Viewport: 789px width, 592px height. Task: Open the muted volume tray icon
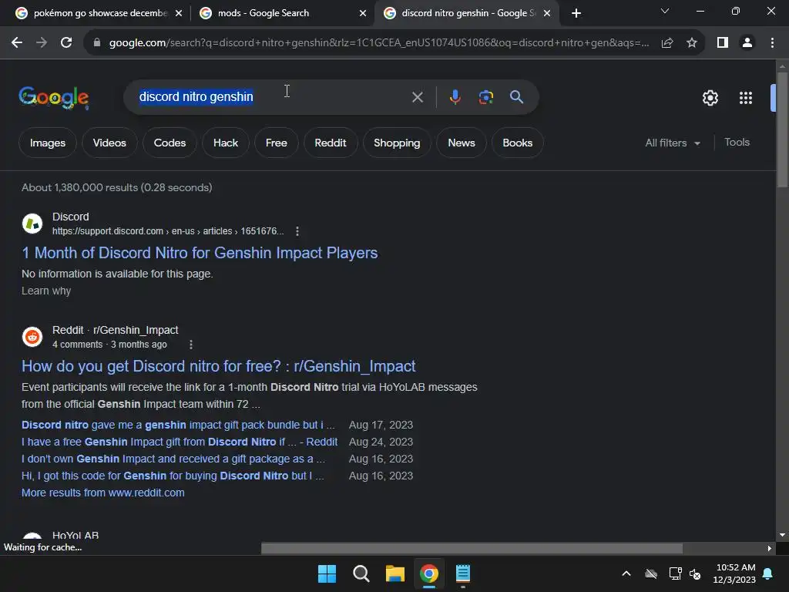coord(695,573)
